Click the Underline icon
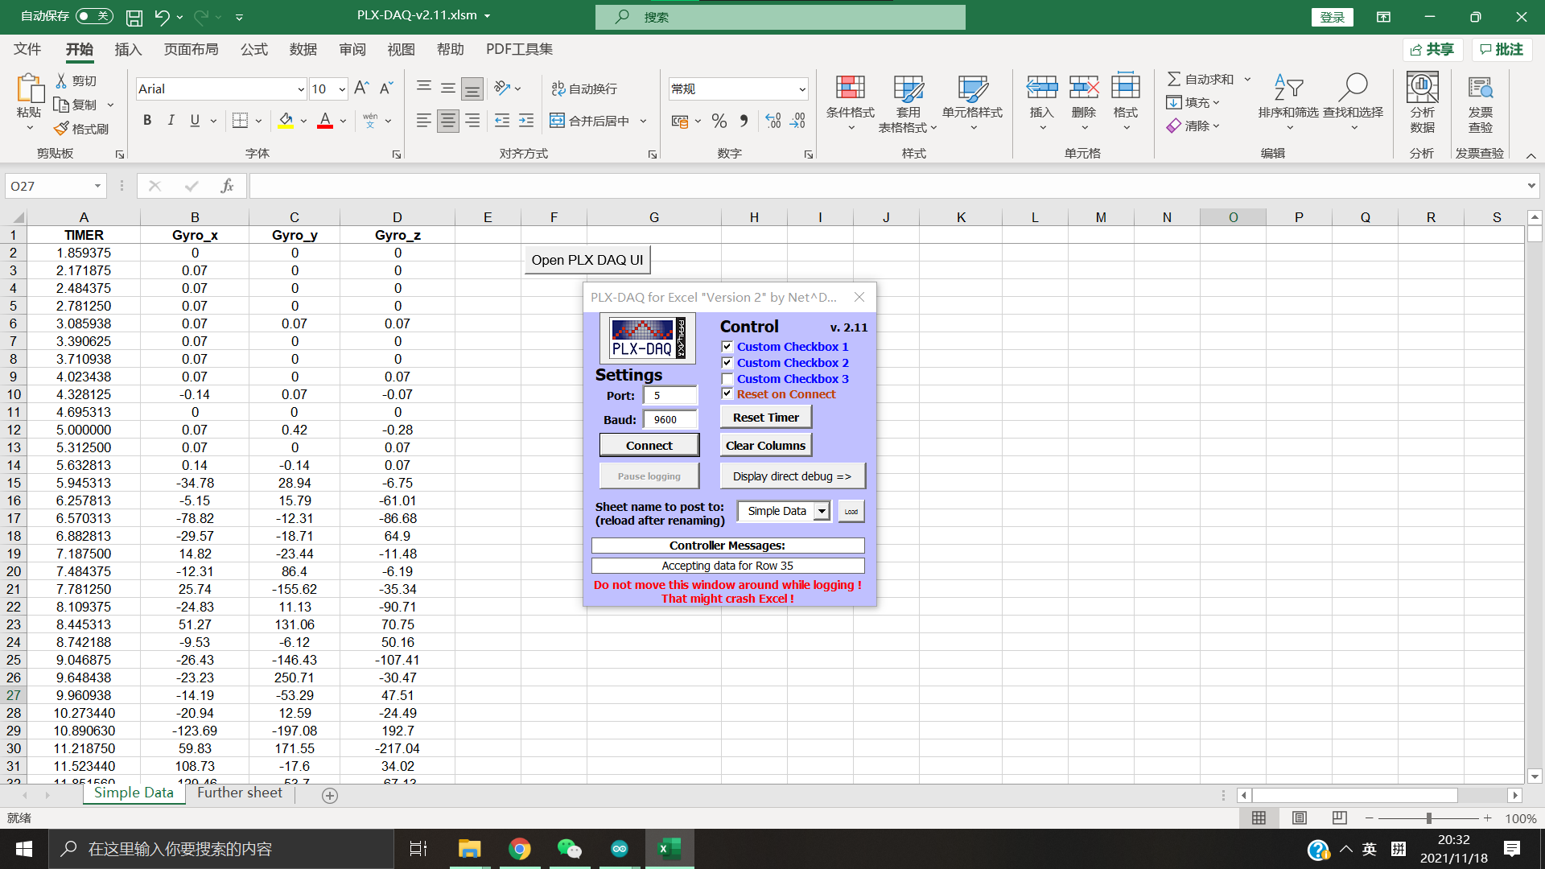Screen dimensions: 1545x869 (x=195, y=121)
